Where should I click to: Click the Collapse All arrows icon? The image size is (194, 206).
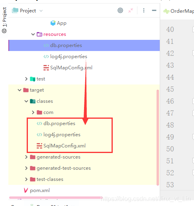click(x=131, y=10)
